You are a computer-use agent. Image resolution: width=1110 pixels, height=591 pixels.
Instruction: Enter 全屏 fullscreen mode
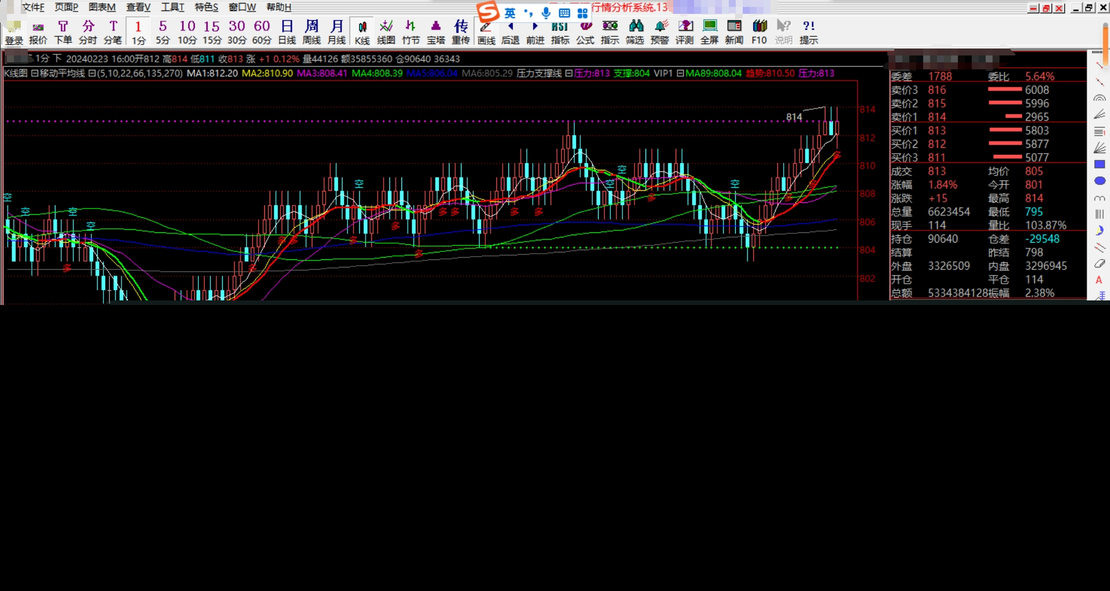[709, 32]
